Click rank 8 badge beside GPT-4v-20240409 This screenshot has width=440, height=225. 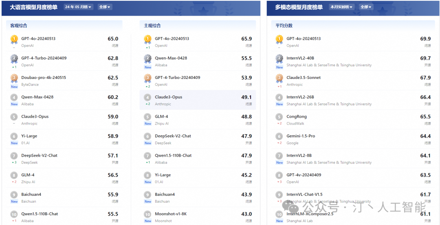279,175
